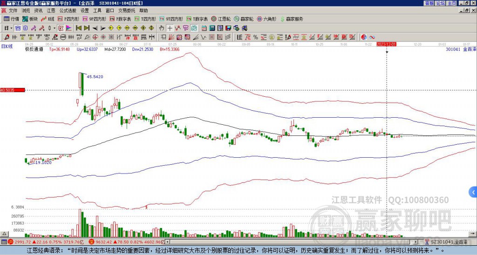Image resolution: width=477 pixels, height=255 pixels.
Task: Select the hand pan tool
Action: [162, 28]
